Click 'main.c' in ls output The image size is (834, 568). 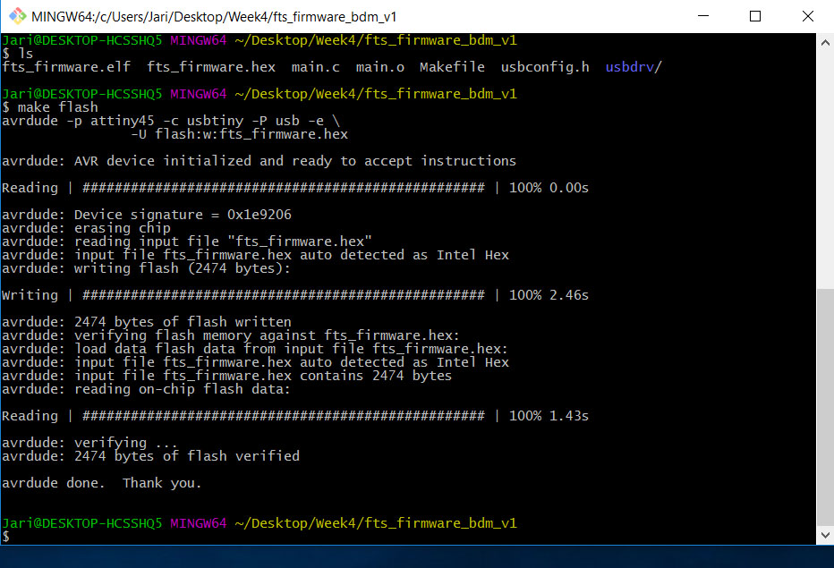click(315, 67)
